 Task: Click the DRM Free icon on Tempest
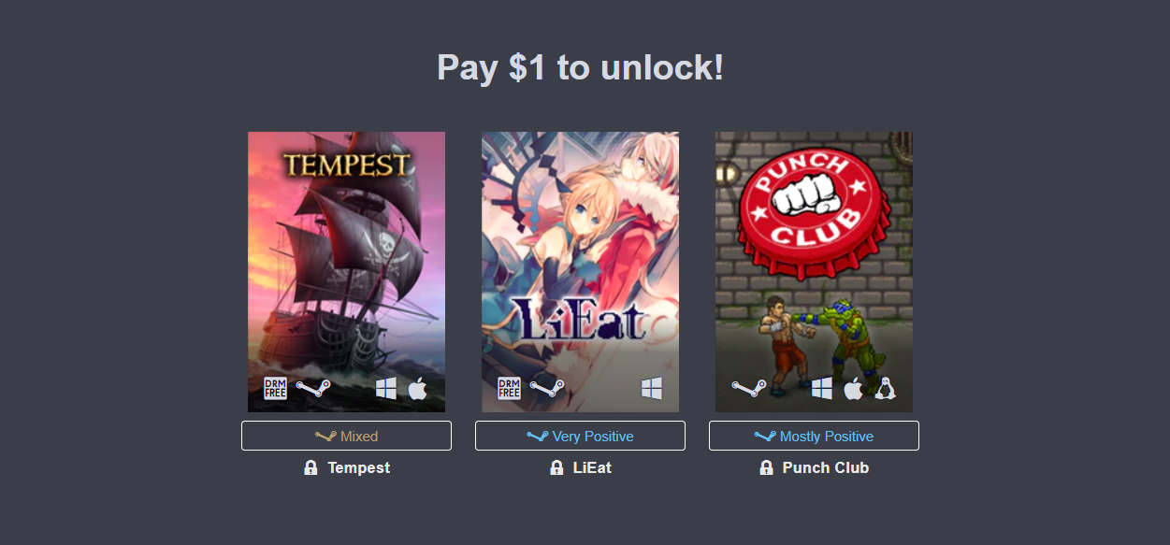pyautogui.click(x=275, y=388)
